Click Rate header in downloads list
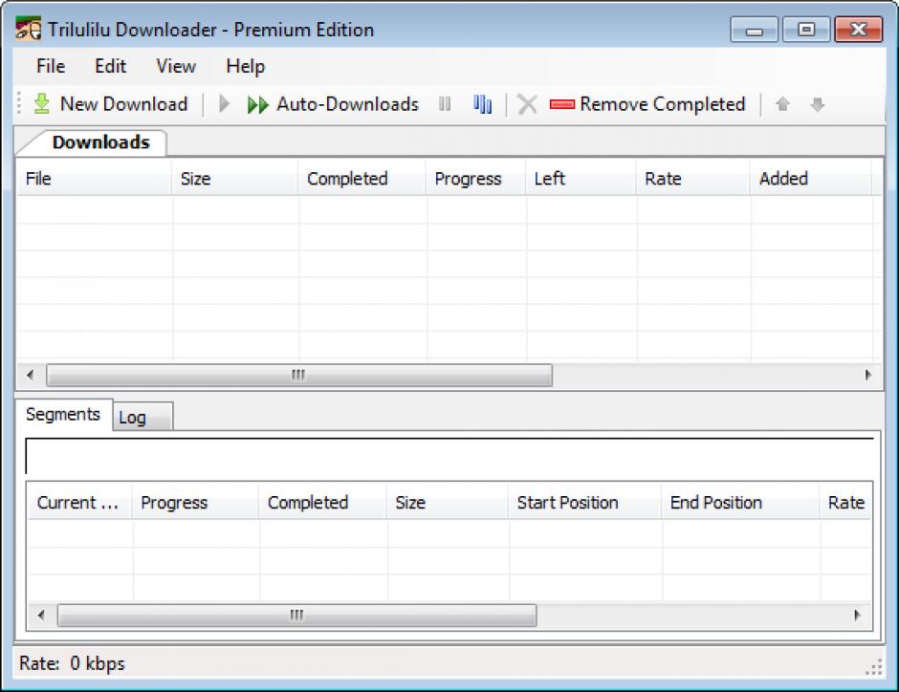The image size is (899, 692). click(692, 179)
